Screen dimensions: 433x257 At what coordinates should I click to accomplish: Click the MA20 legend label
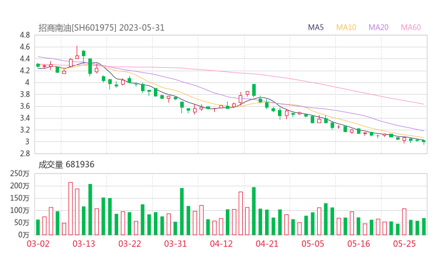[379, 27]
